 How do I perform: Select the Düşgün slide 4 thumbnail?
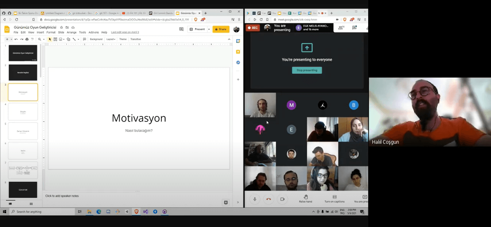23,112
